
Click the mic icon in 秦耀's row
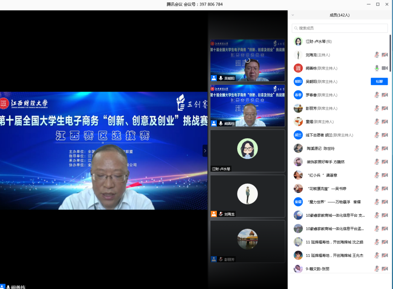point(377,202)
